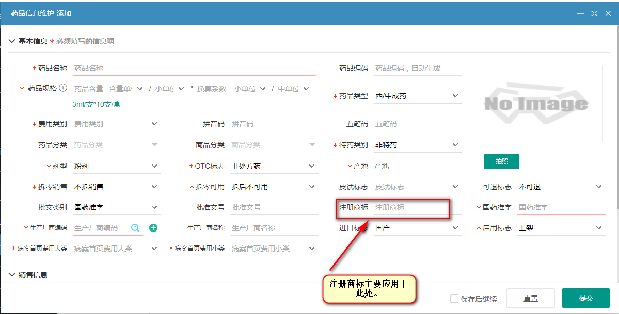Expand the 销售信息 section
The height and width of the screenshot is (314, 619).
(x=12, y=275)
